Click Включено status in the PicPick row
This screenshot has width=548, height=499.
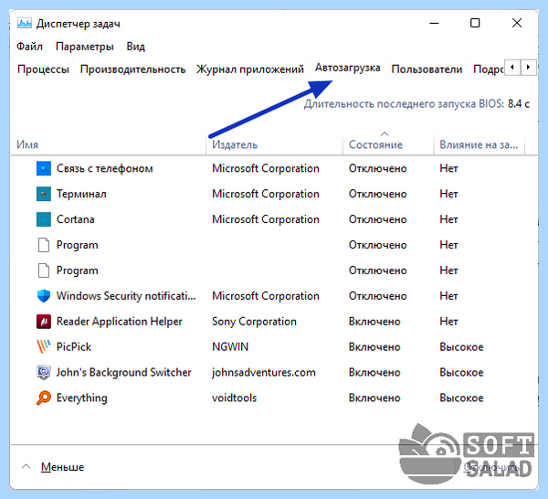click(374, 347)
